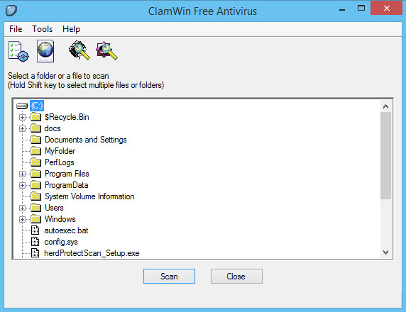Click the Documents and Settings folder icon
Viewport: 406px width, 312px height.
pyautogui.click(x=35, y=140)
